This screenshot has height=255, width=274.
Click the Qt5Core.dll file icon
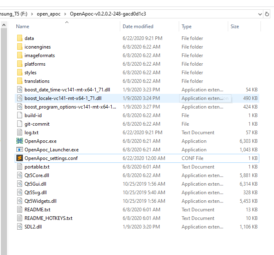point(20,175)
